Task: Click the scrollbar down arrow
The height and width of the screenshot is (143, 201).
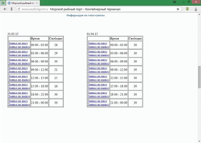Action: (199, 141)
